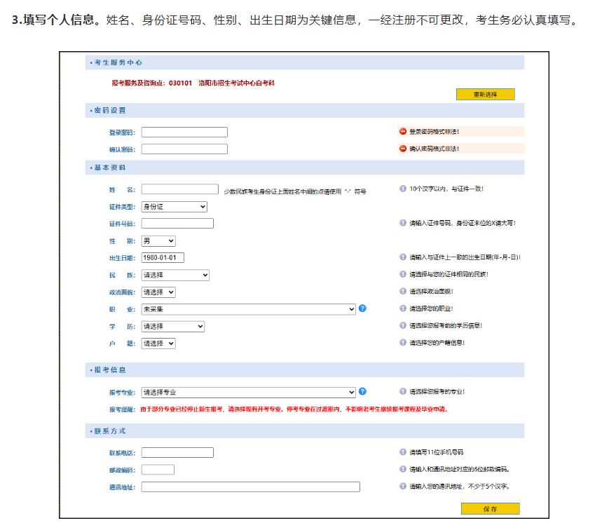The width and height of the screenshot is (595, 530).
Task: Click the help icon beside the 职业 dropdown
Action: 363,308
